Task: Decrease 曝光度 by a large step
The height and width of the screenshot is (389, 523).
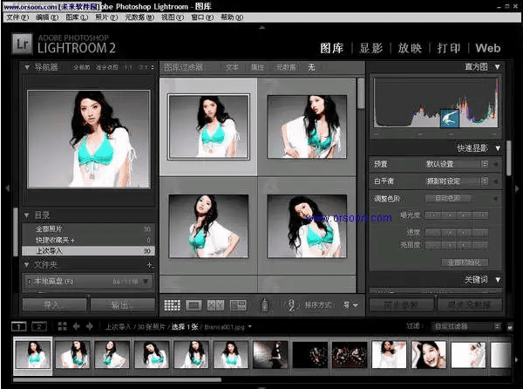Action: (x=433, y=215)
